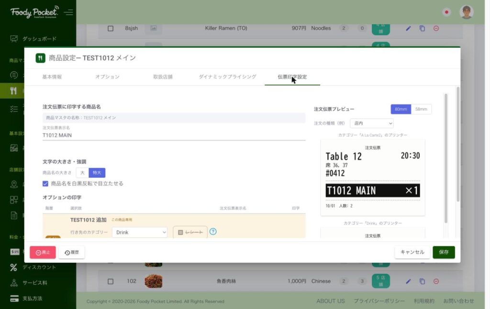This screenshot has height=309, width=490.
Task: Toggle the レシート print button
Action: click(x=190, y=232)
